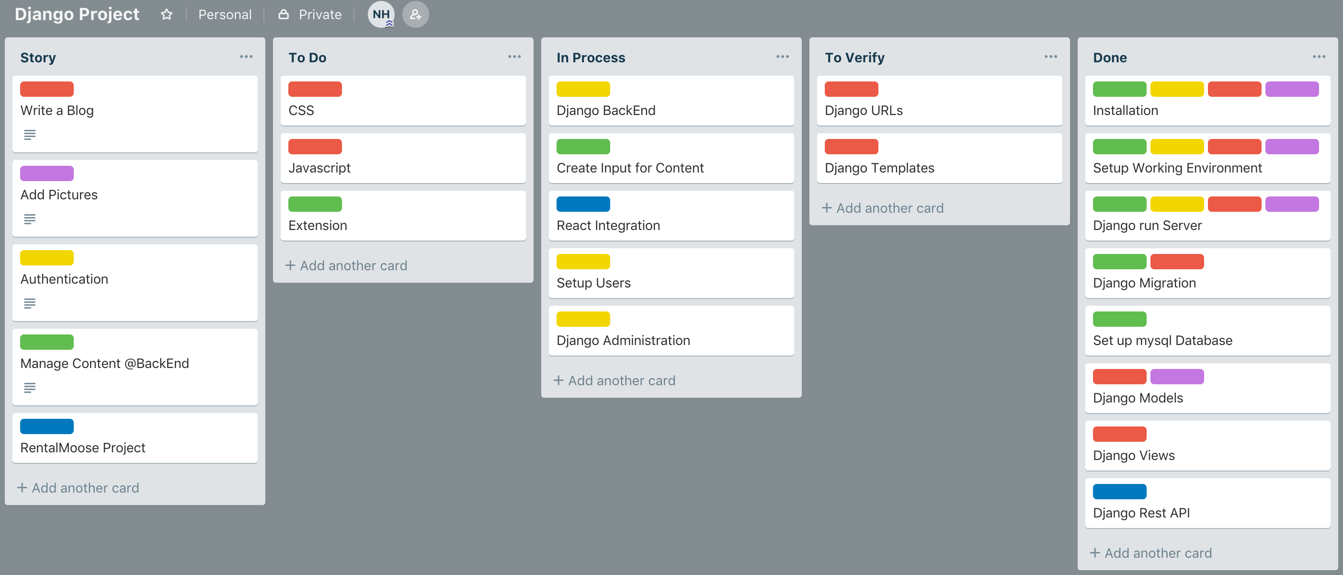Expand the To Do column options menu
The width and height of the screenshot is (1343, 575).
[x=514, y=57]
